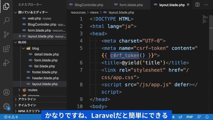Open form.blade.php from open editors list

point(39,30)
